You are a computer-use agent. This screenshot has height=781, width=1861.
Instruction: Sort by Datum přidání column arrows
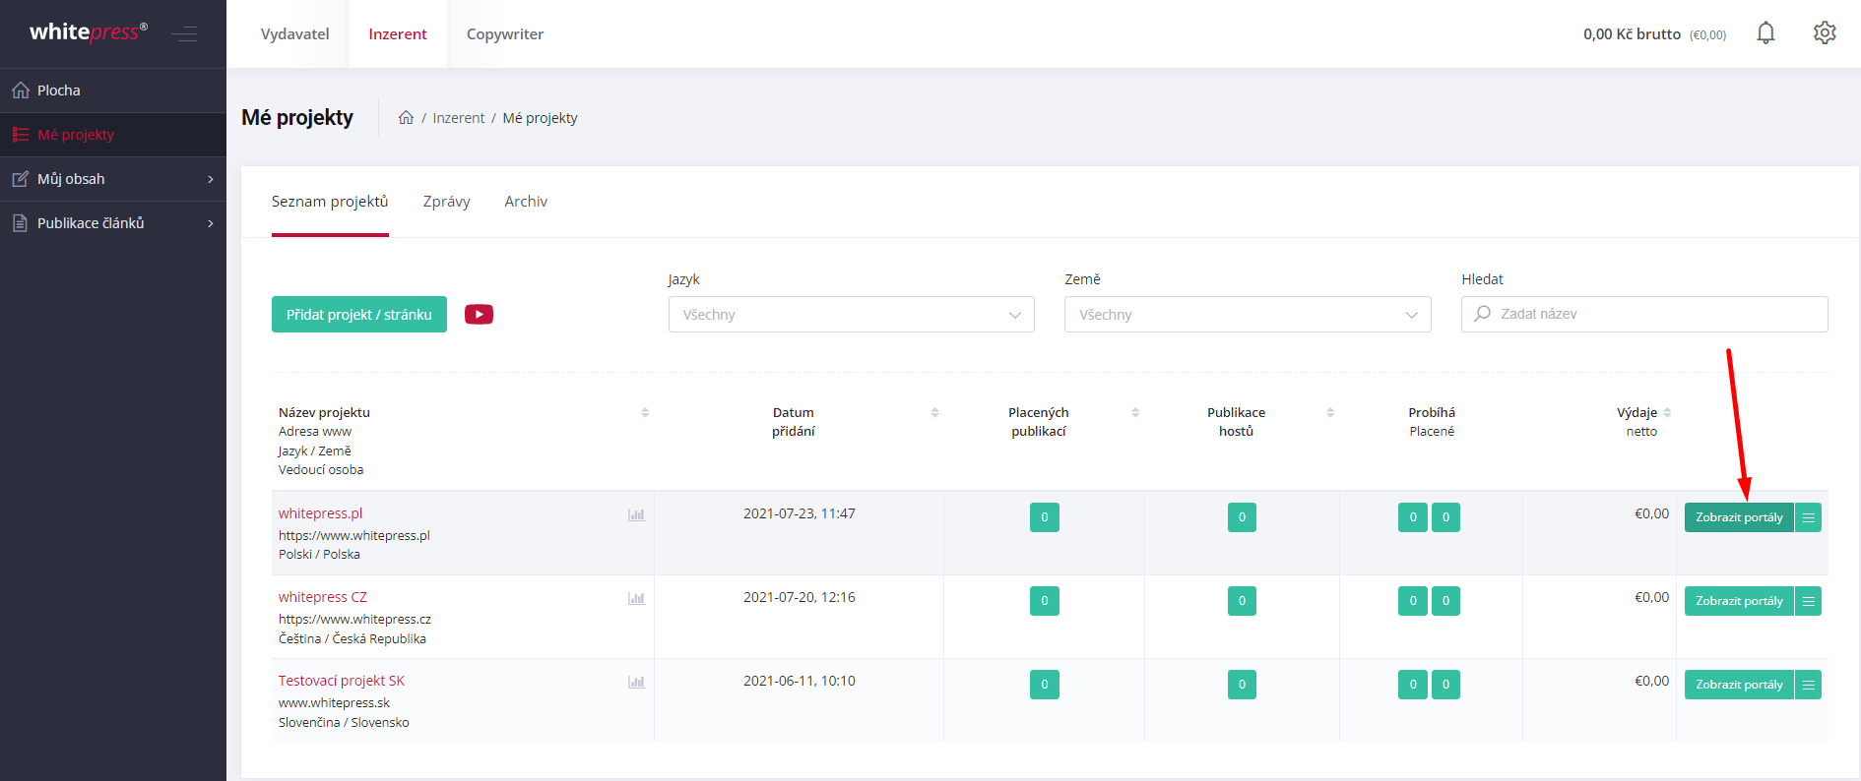click(x=934, y=412)
